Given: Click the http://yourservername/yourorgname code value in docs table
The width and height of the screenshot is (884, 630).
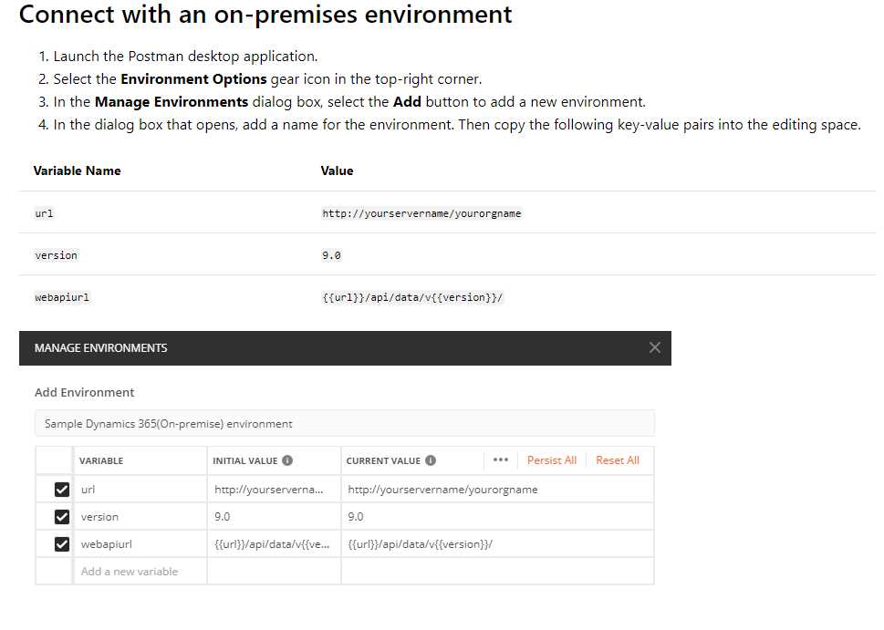Looking at the screenshot, I should tap(421, 213).
